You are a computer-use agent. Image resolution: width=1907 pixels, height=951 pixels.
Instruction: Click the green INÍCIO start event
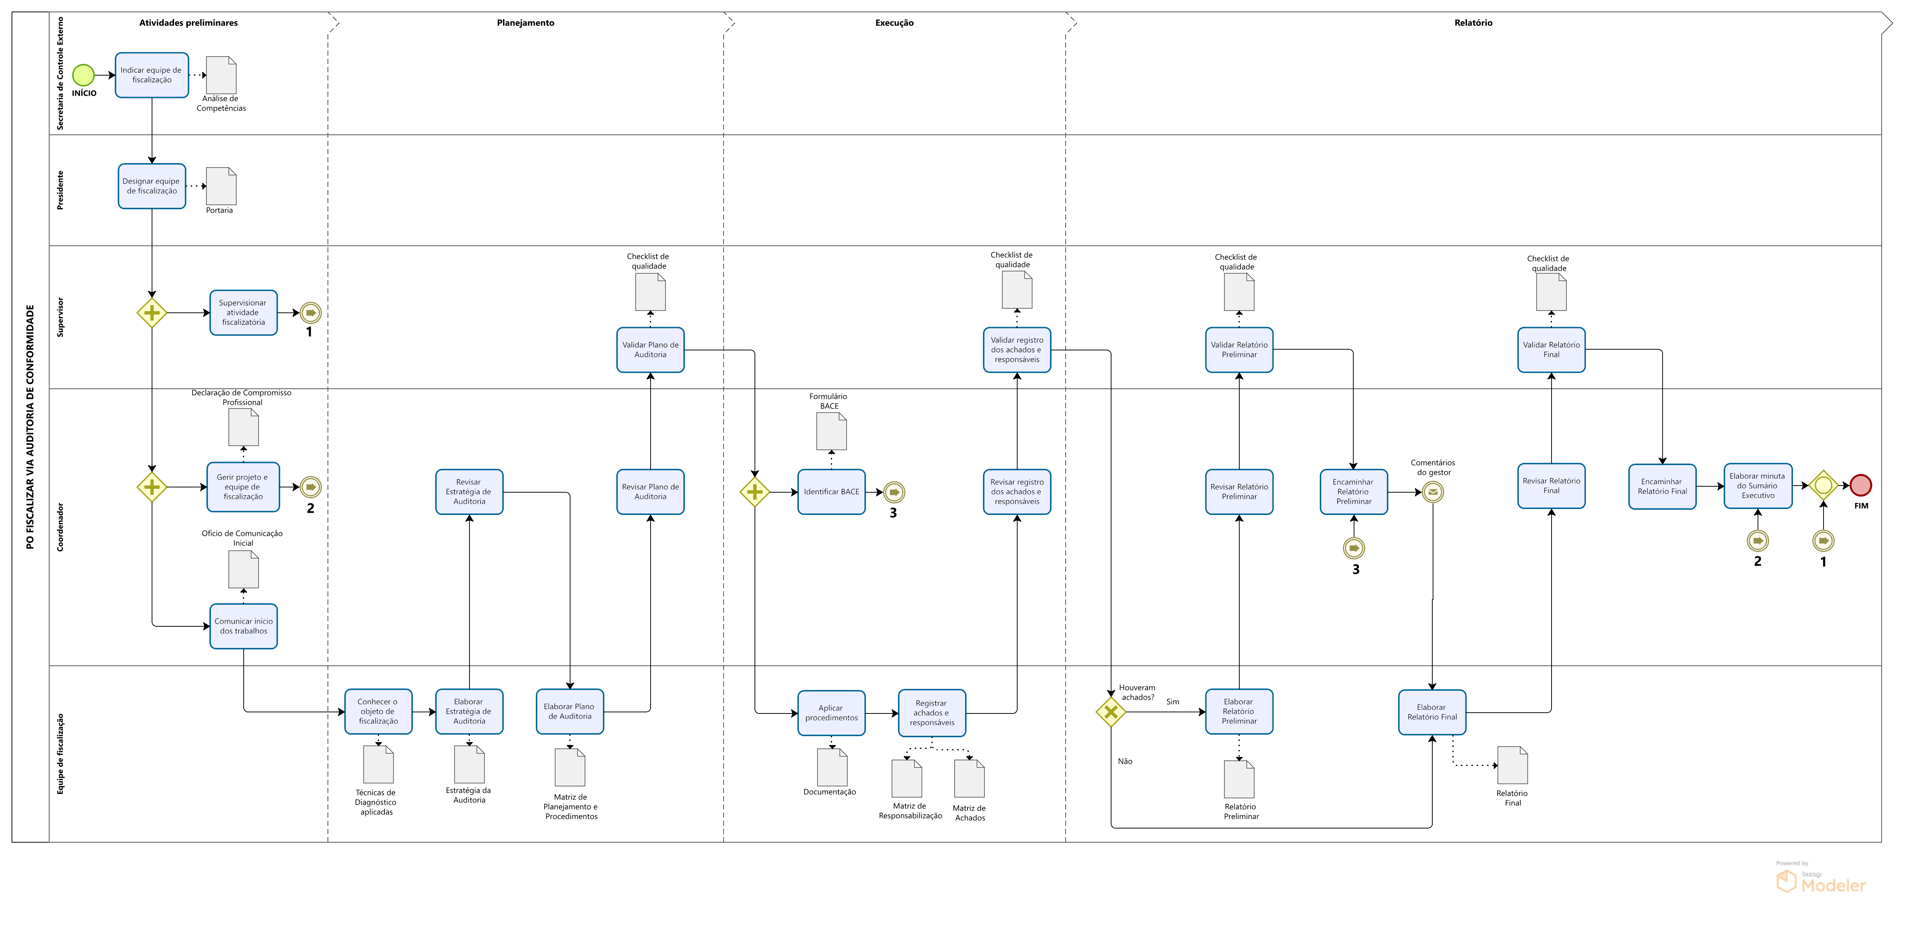click(x=84, y=75)
